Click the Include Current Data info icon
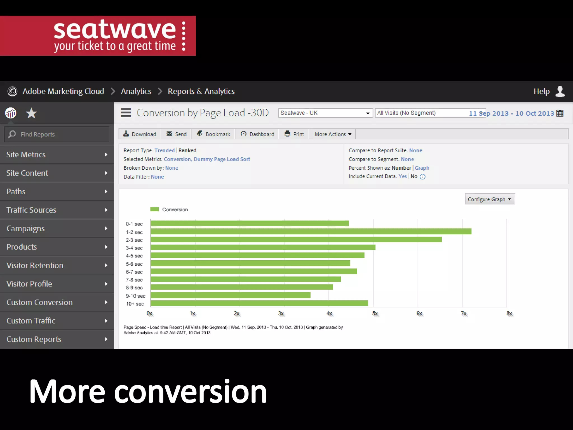This screenshot has width=573, height=430. pyautogui.click(x=422, y=177)
